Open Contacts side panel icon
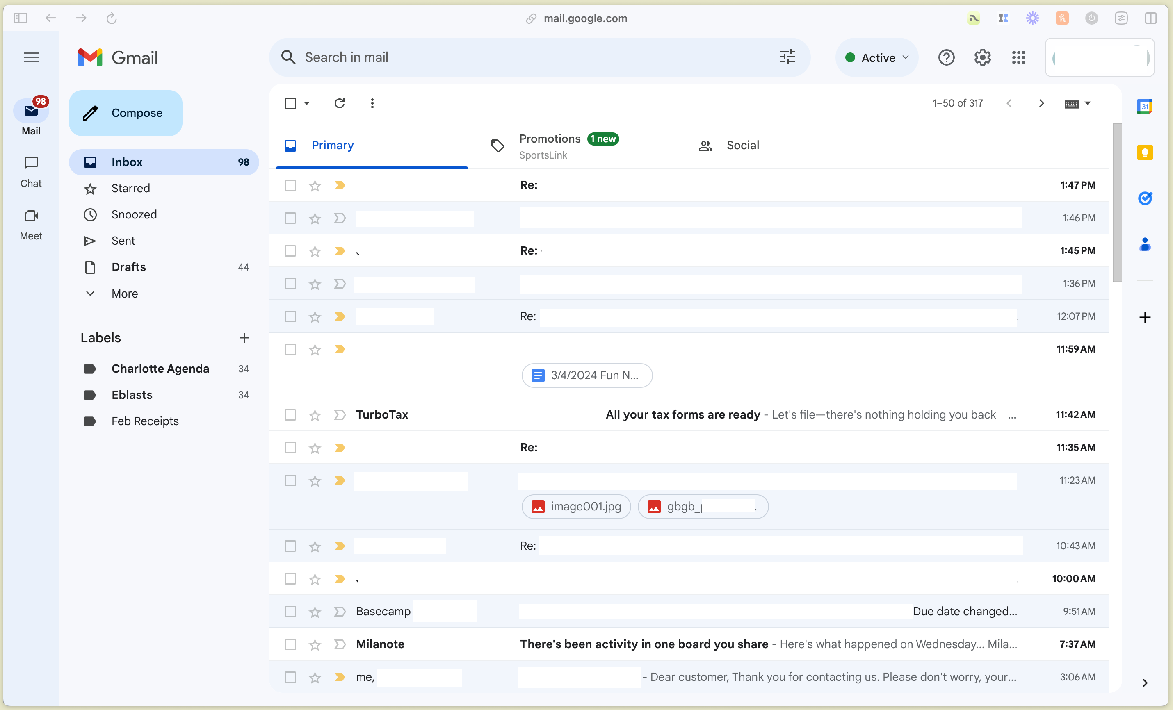The image size is (1173, 710). coord(1144,244)
